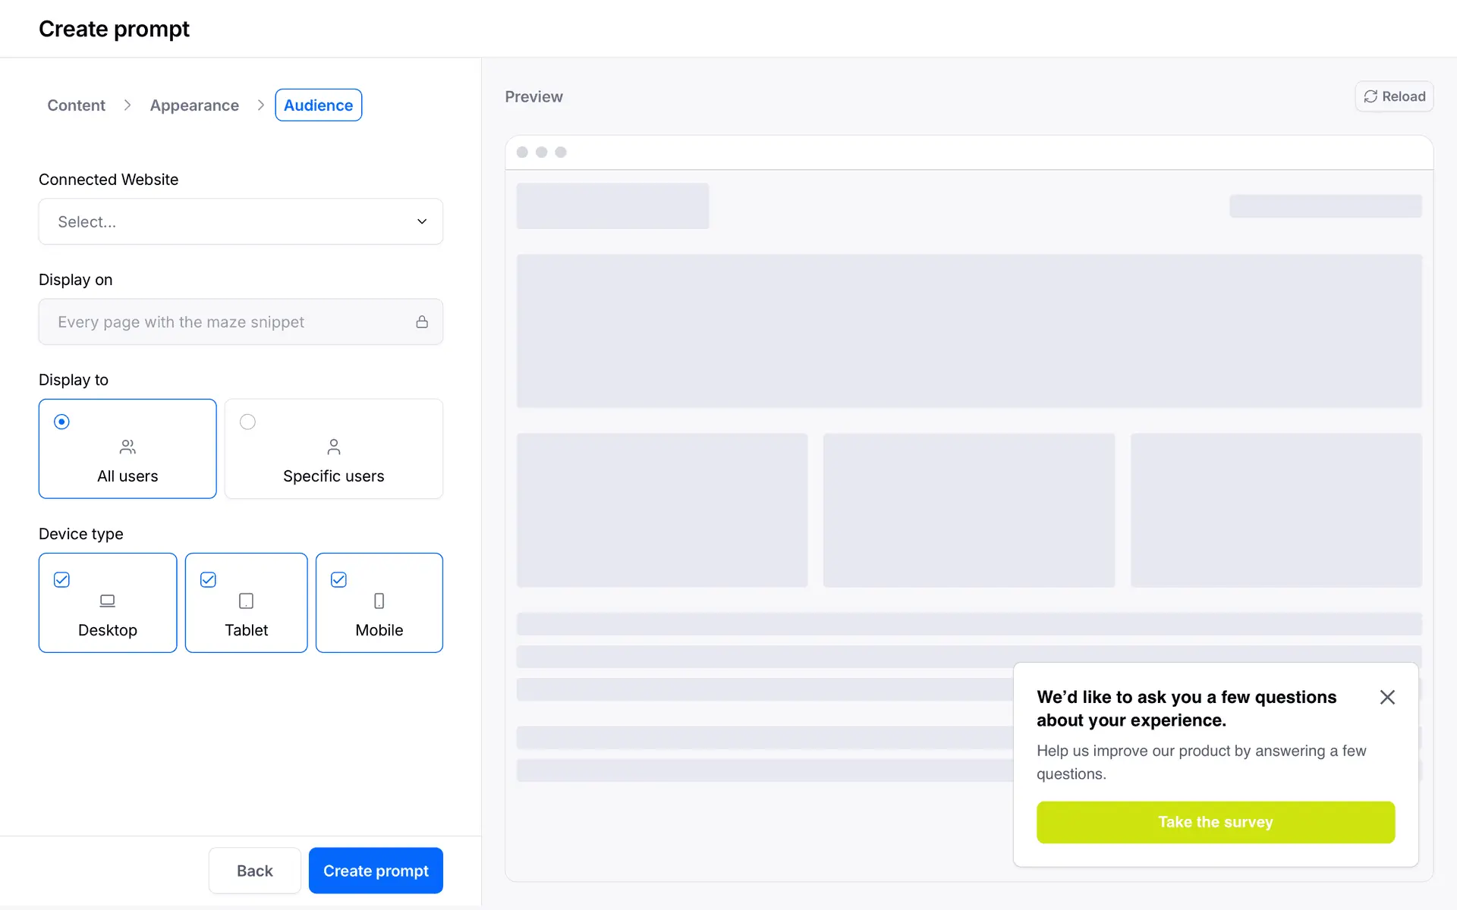Switch to the Appearance step
The width and height of the screenshot is (1457, 910).
[194, 105]
